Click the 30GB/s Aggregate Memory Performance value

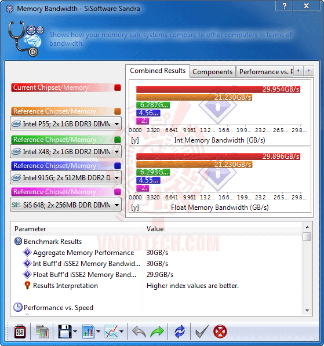157,253
